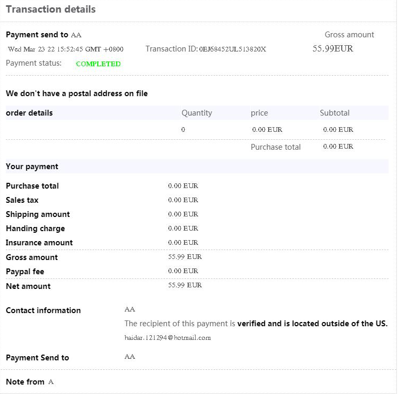Click the Net amount value 55.99 EUR
Image resolution: width=398 pixels, height=394 pixels.
185,285
